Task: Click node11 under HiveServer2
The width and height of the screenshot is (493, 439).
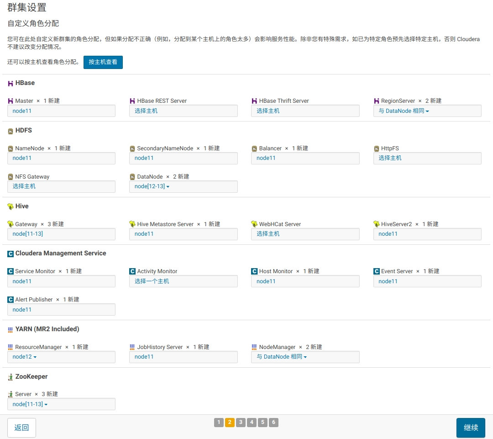Action: pyautogui.click(x=388, y=234)
